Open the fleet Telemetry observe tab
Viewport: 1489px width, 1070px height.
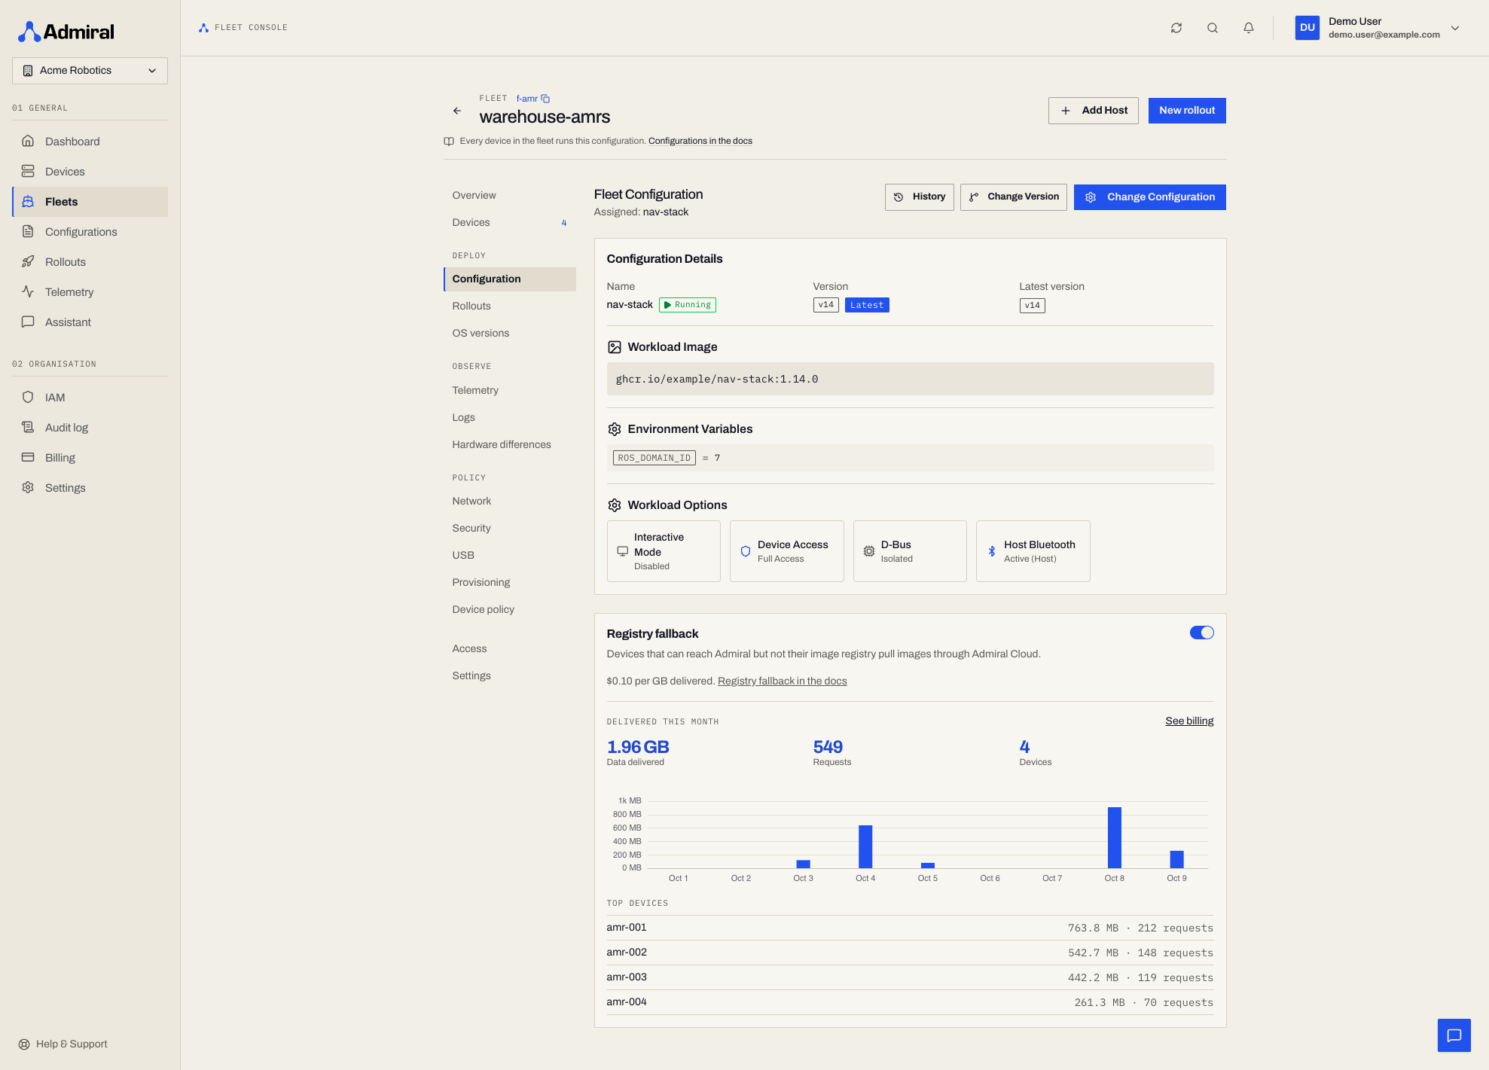pyautogui.click(x=510, y=390)
